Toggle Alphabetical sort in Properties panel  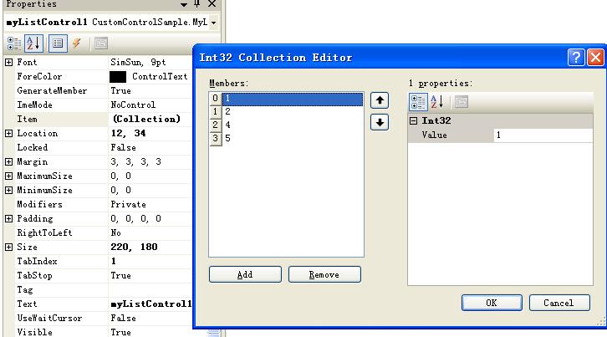point(33,43)
